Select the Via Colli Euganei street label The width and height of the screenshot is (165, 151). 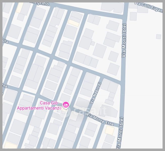[x=148, y=7]
